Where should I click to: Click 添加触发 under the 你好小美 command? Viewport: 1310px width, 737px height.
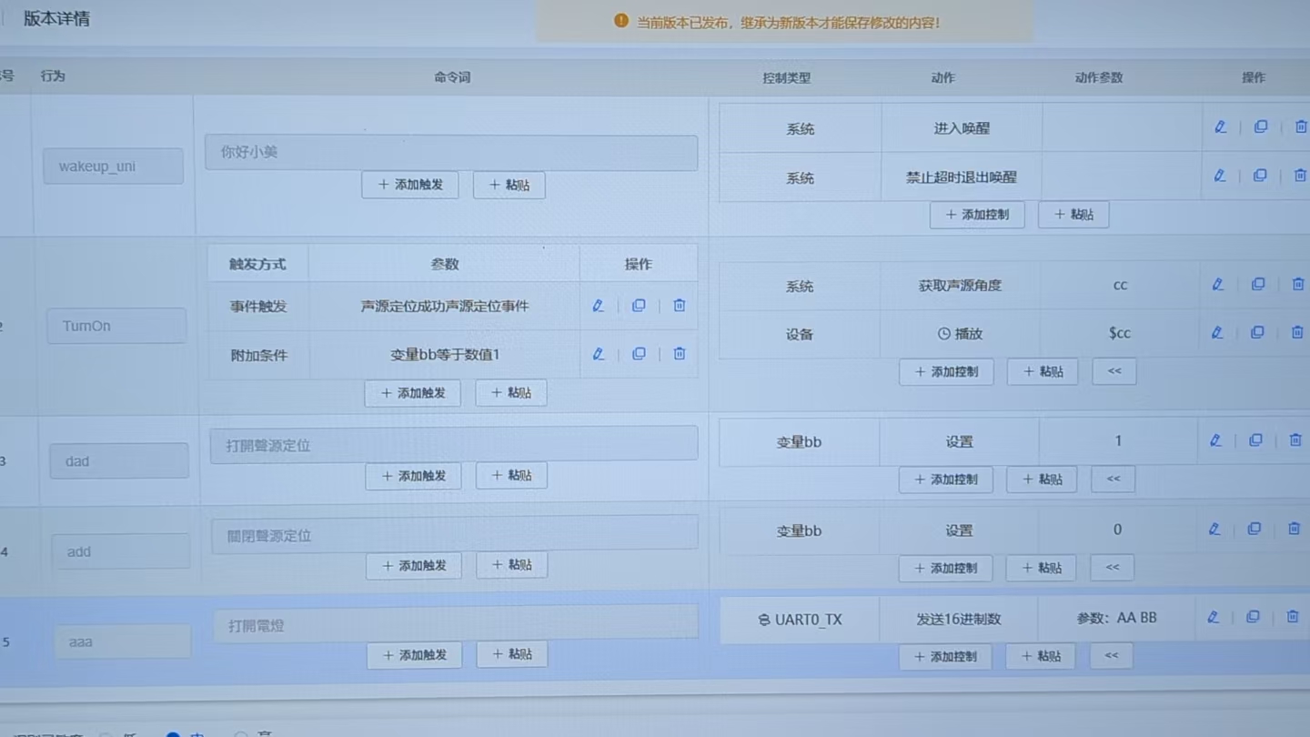pos(409,184)
